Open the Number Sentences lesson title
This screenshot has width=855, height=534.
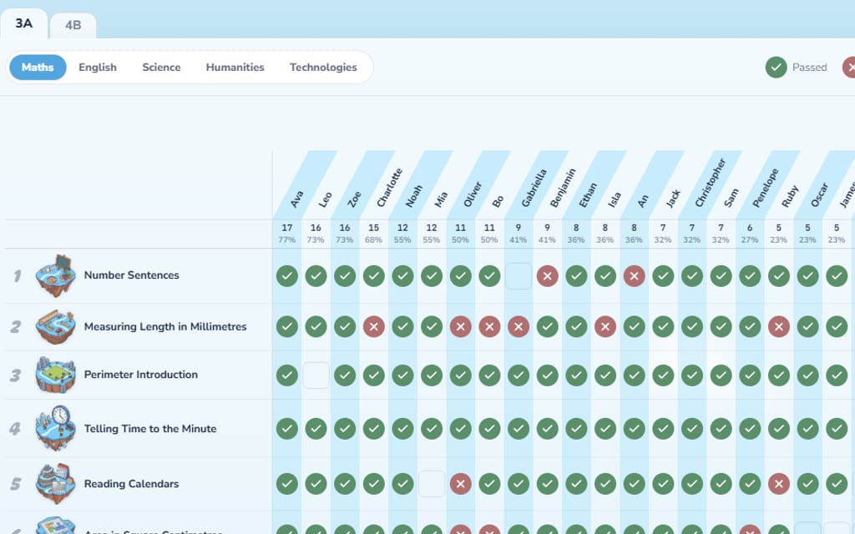(131, 275)
